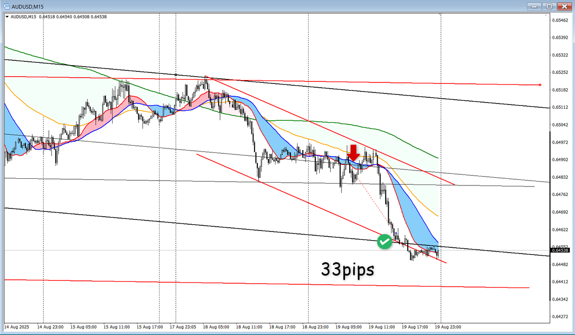The width and height of the screenshot is (575, 335).
Task: Click the 14 Aug 23:00 time label
Action: 51,326
